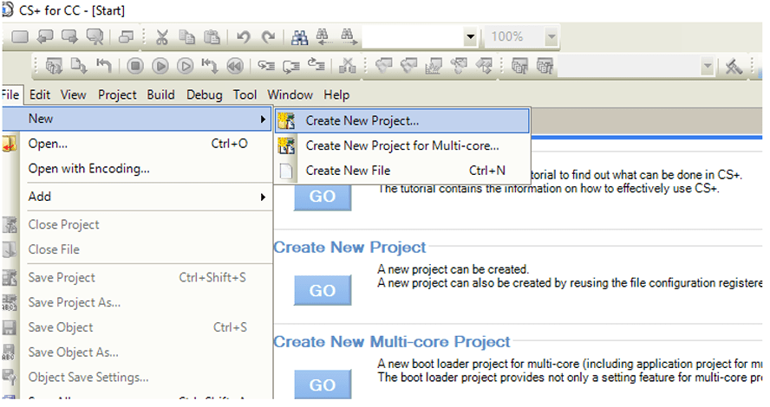Click Open... in the File menu

[49, 144]
